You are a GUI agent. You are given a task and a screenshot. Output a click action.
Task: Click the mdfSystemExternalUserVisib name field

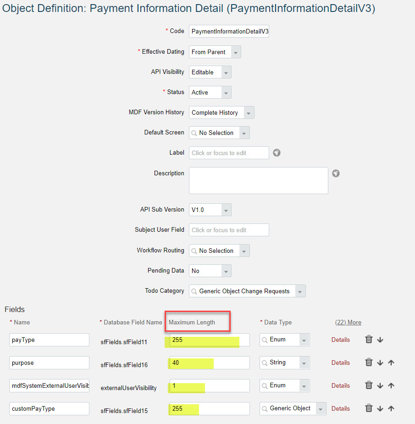[x=49, y=385]
